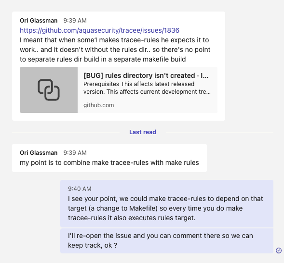Viewport: 284px width, 263px height.
Task: Click the github.com domain label in the preview
Action: [99, 105]
